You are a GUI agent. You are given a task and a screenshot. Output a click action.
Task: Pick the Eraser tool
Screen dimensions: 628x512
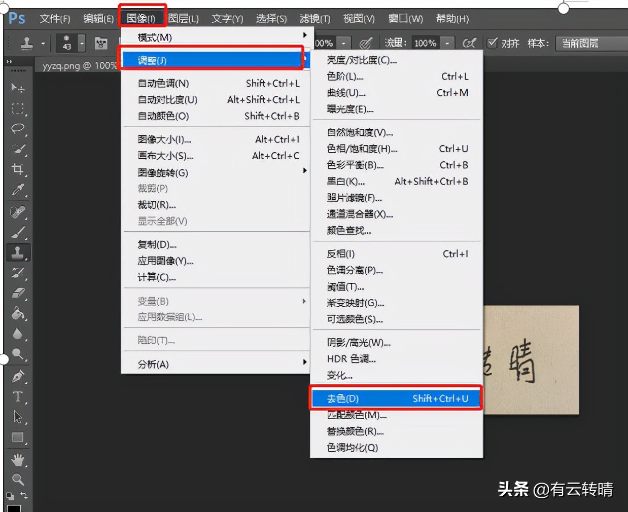(x=18, y=293)
